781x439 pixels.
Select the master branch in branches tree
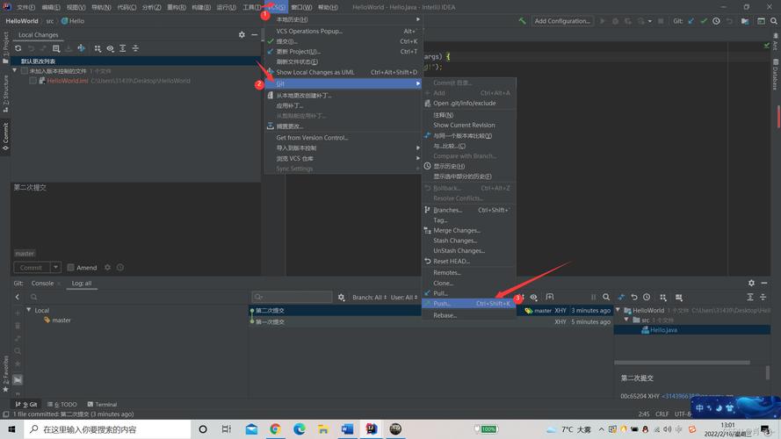(x=57, y=320)
